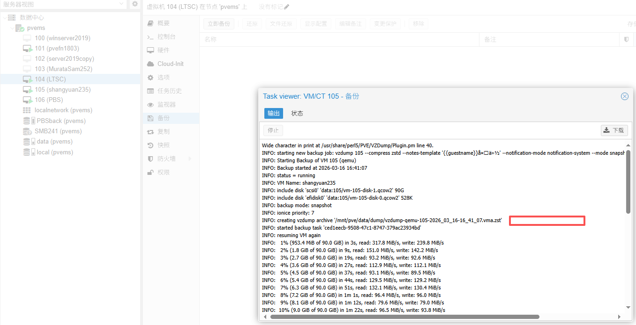This screenshot has height=325, width=636.
Task: Expand the 防火墙 submenu arrow
Action: [x=190, y=159]
